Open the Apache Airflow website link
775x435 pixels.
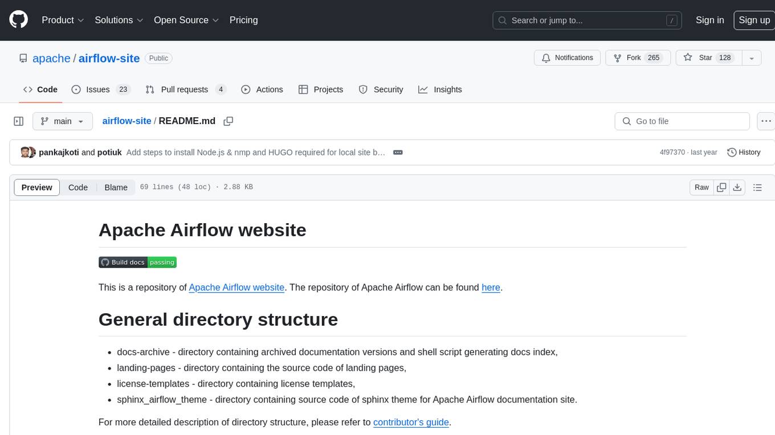(x=236, y=288)
